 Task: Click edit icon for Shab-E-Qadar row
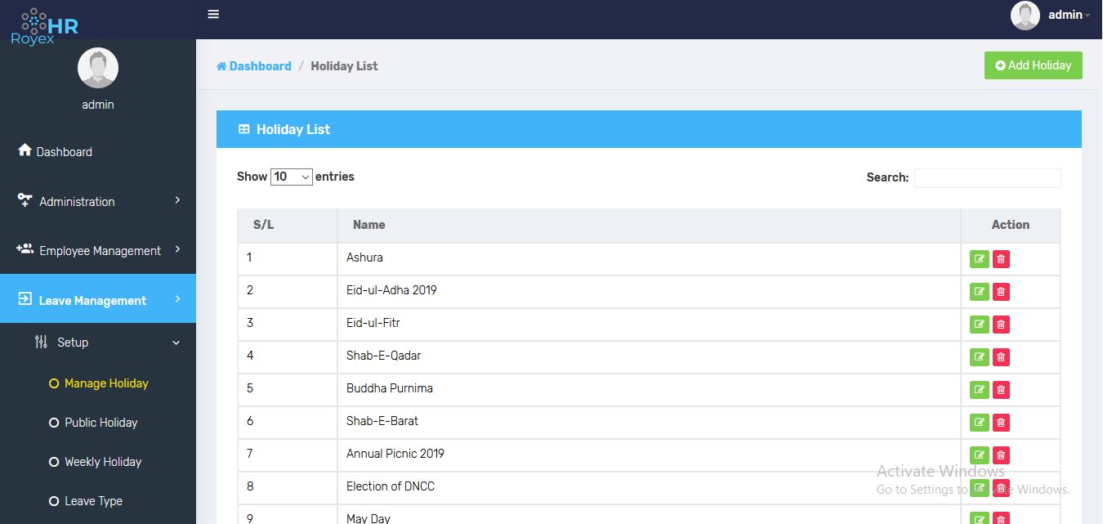point(979,357)
